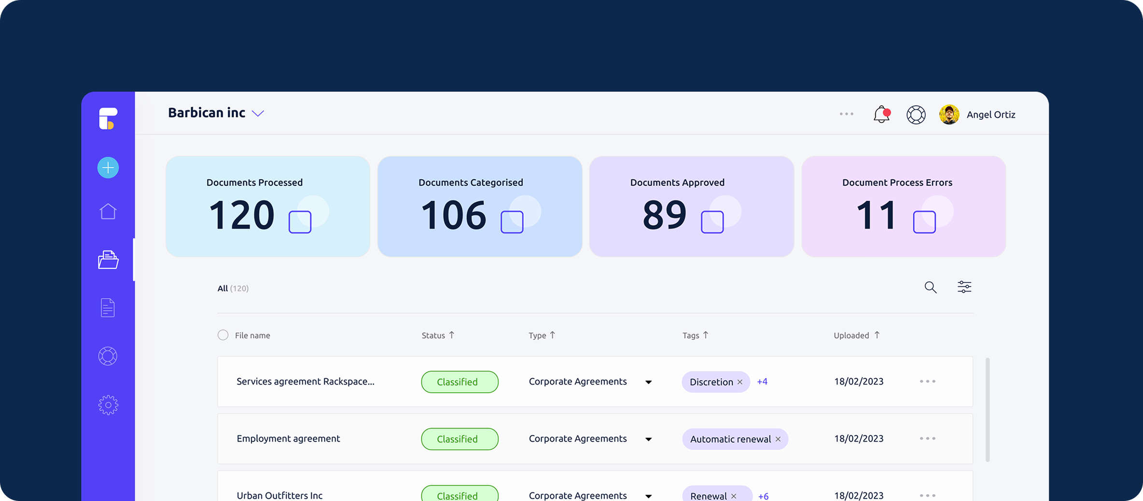Open Type dropdown for Services agreement Rackspace
Screen dimensions: 1143x501
pyautogui.click(x=648, y=382)
